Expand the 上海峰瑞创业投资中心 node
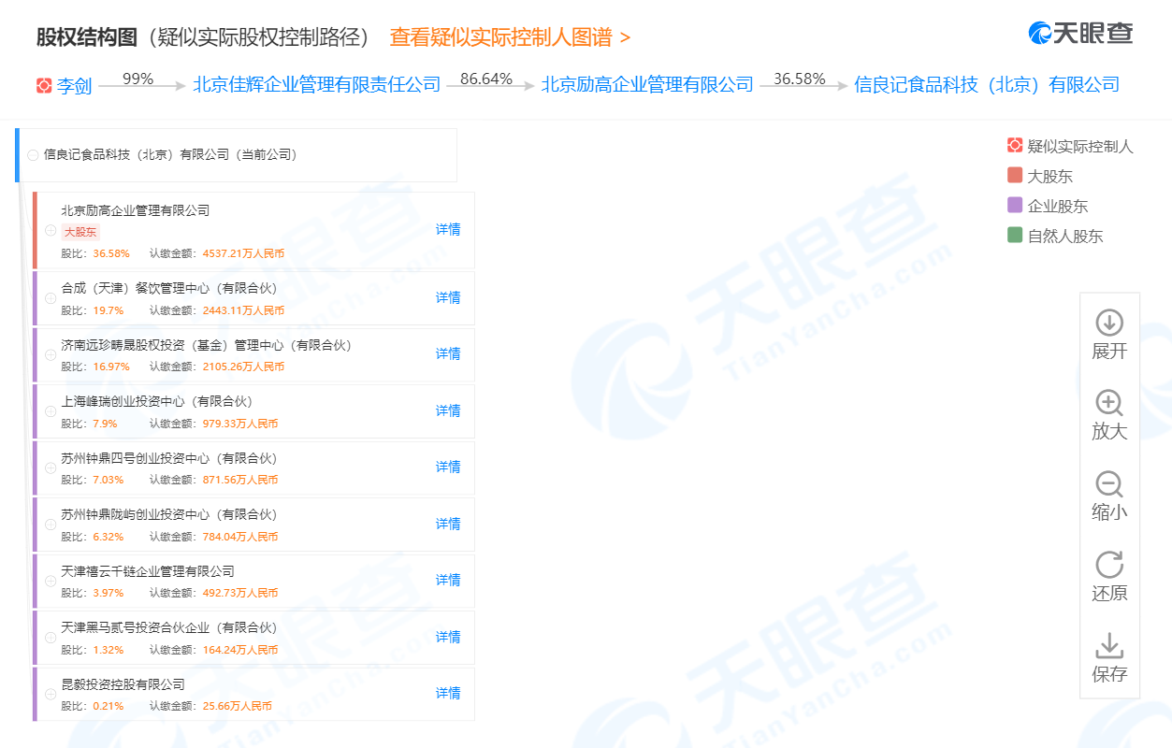Viewport: 1172px width, 748px height. 51,412
